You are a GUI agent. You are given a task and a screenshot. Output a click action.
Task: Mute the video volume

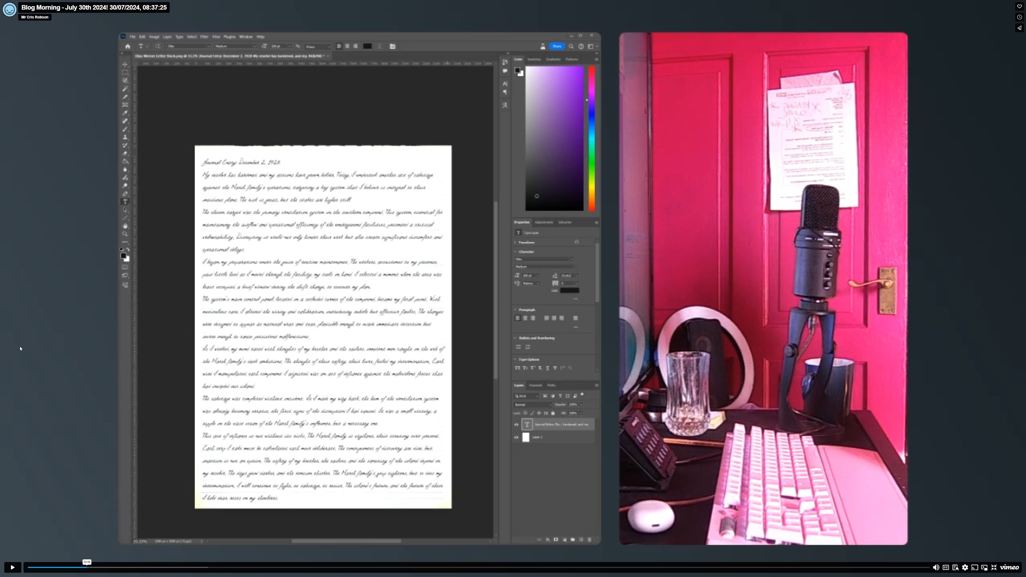[x=936, y=567]
